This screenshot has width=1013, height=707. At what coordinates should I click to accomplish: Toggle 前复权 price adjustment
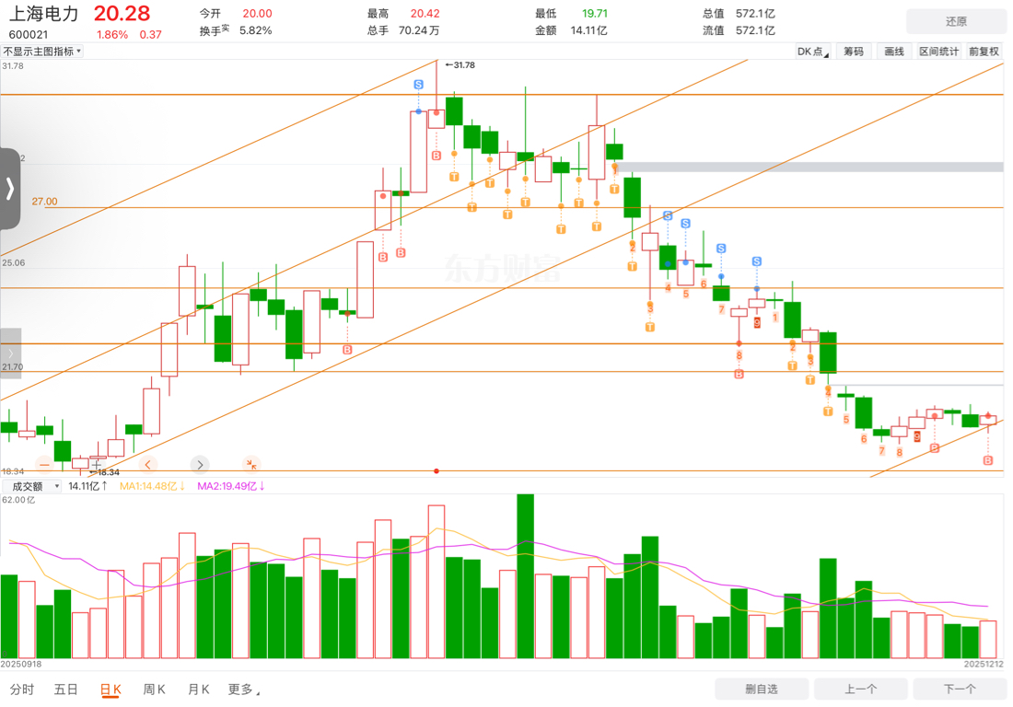984,52
